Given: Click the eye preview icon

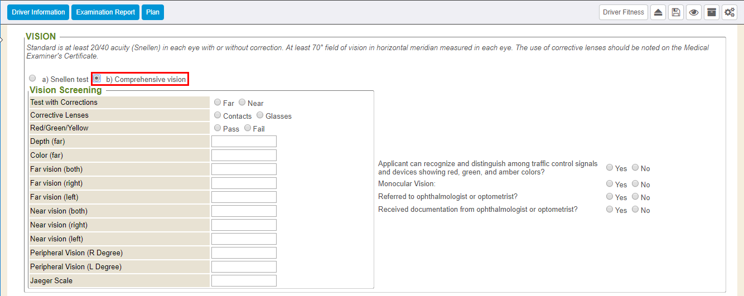Looking at the screenshot, I should coord(694,12).
